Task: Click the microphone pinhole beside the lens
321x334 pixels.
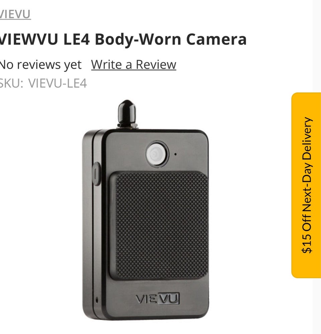Action: tap(175, 154)
